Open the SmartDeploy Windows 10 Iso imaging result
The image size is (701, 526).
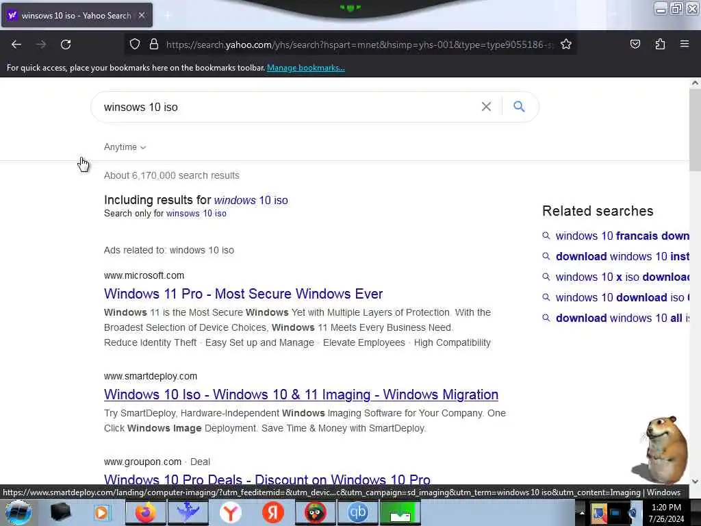point(301,394)
